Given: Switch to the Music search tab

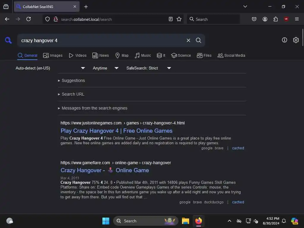Looking at the screenshot, I should [143, 56].
